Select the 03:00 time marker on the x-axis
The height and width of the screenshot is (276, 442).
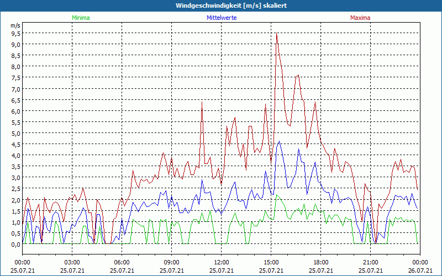pos(72,262)
